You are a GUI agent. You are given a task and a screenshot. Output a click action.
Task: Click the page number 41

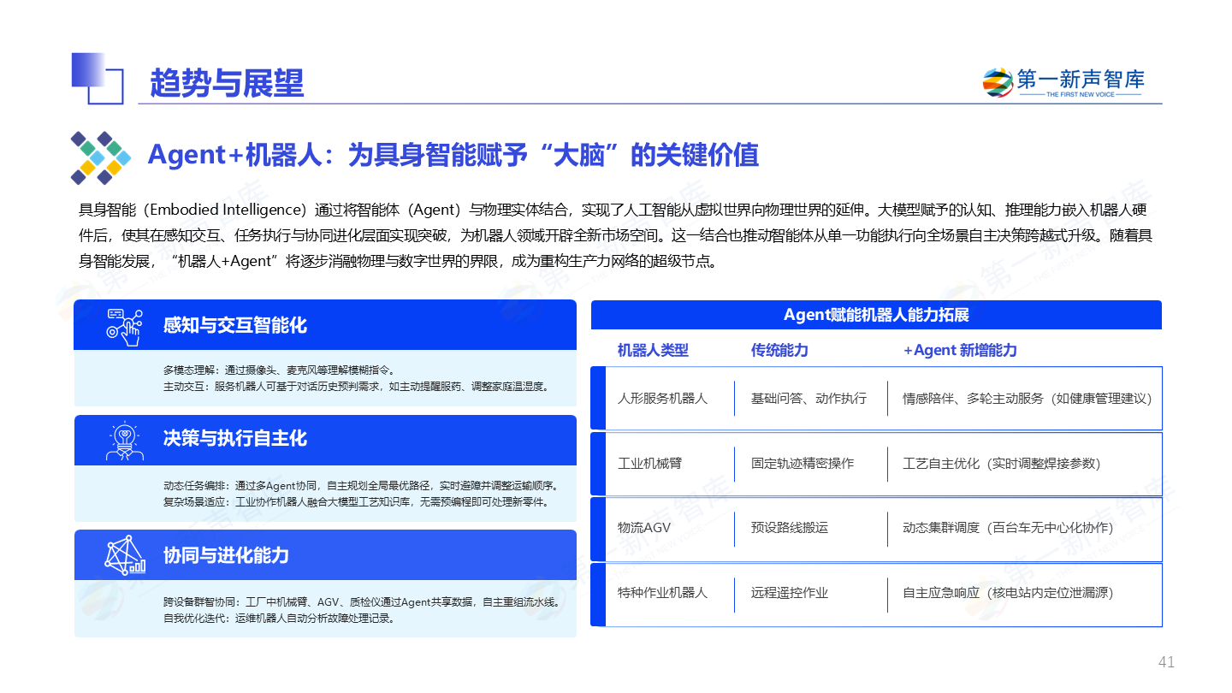1166,662
